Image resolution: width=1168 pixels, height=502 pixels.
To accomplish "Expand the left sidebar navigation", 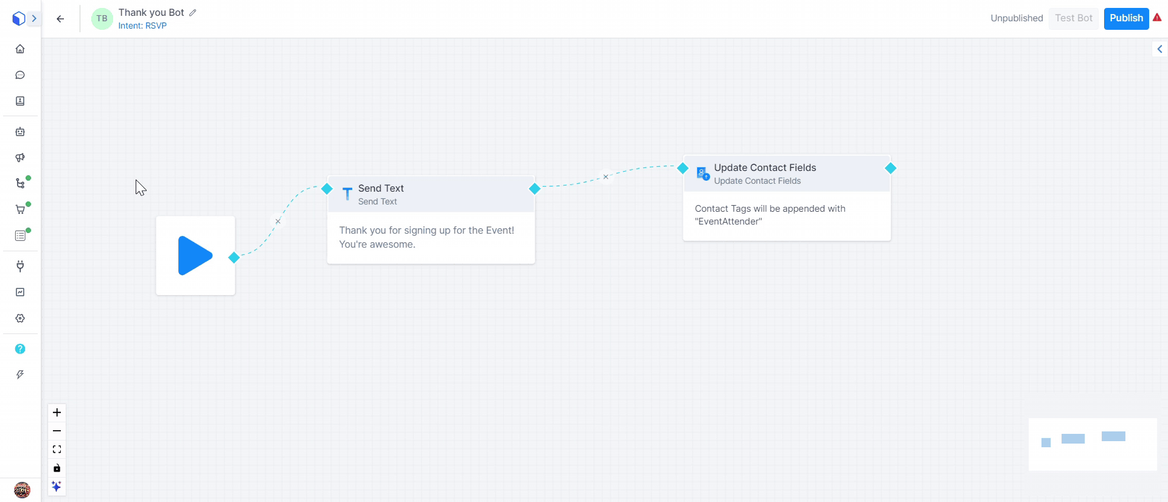I will [x=34, y=19].
